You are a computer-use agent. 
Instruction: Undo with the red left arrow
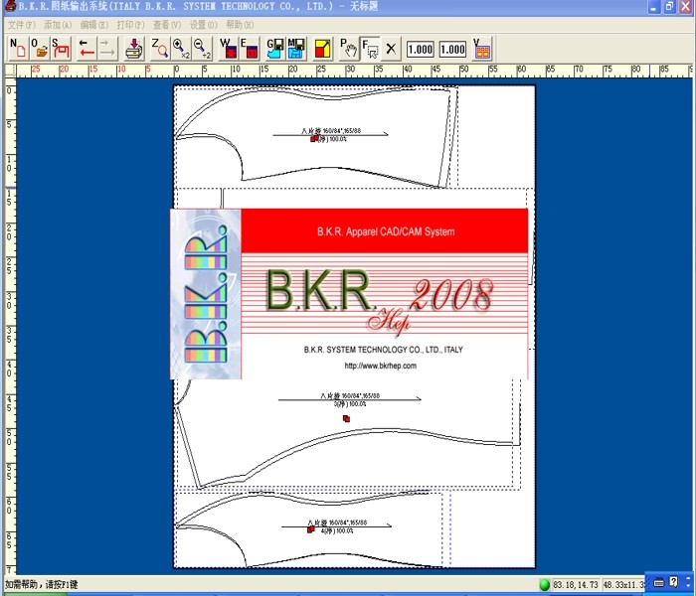click(87, 49)
